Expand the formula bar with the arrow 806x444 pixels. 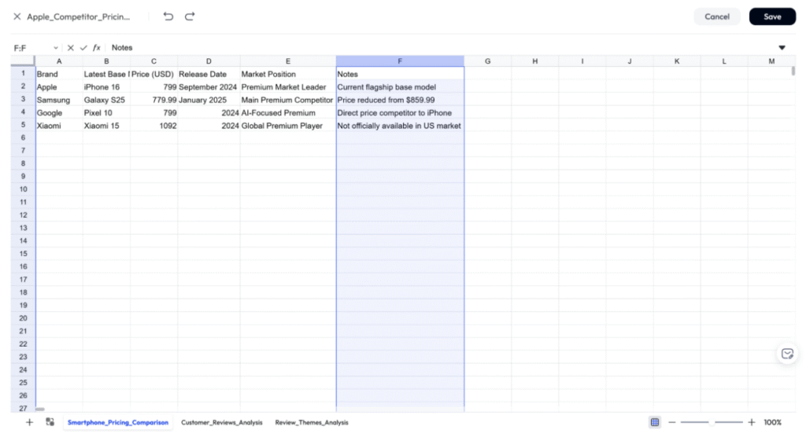pos(782,48)
